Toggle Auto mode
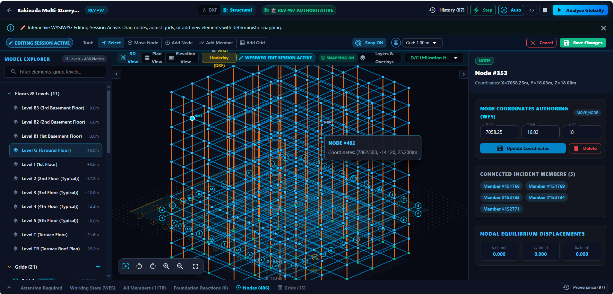613x294 pixels. pos(511,10)
